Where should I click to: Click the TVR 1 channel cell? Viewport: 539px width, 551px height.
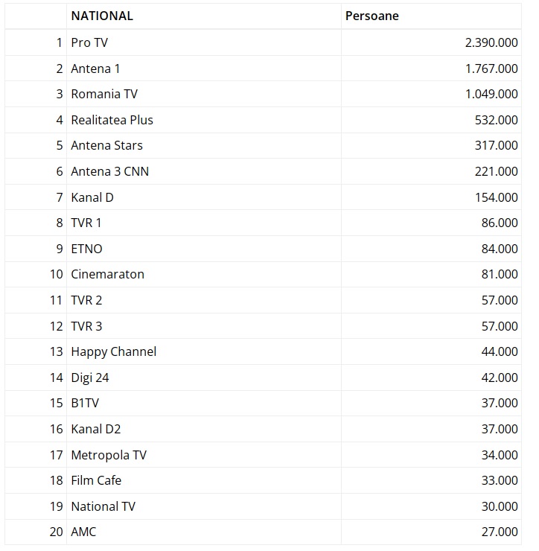coord(86,223)
